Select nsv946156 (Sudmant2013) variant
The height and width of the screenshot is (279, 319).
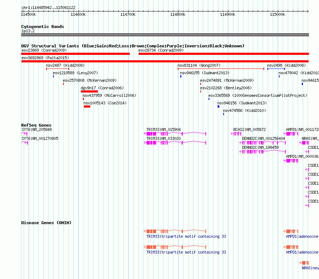coord(242,103)
